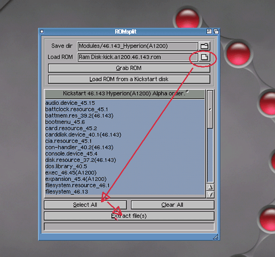Screen dimensions: 275x257
Task: Click the Save dir folder browse icon
Action: coord(205,46)
